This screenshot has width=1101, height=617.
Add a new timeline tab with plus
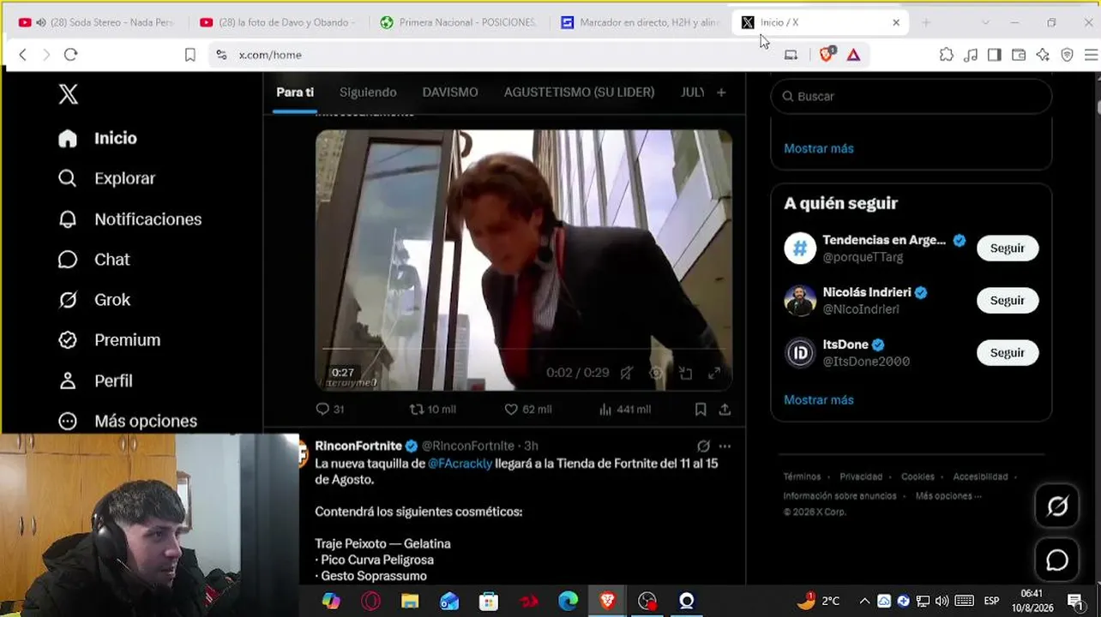[x=721, y=93]
